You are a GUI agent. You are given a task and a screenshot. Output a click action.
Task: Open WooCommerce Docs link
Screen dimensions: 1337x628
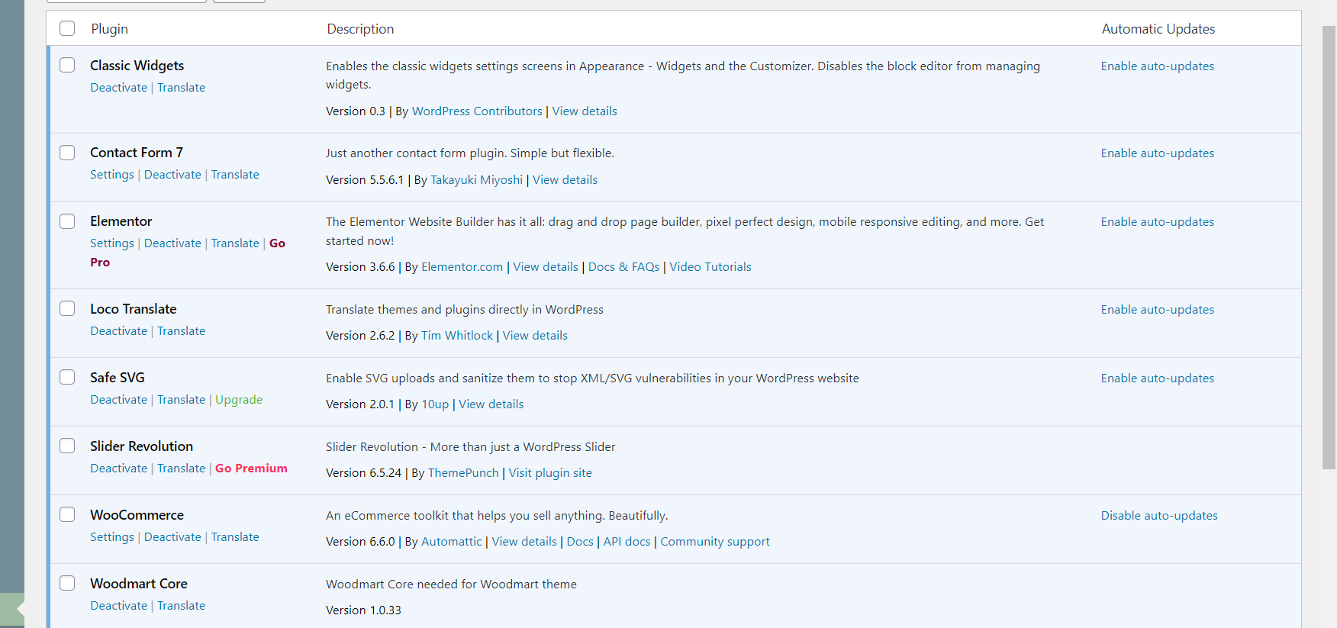click(580, 542)
